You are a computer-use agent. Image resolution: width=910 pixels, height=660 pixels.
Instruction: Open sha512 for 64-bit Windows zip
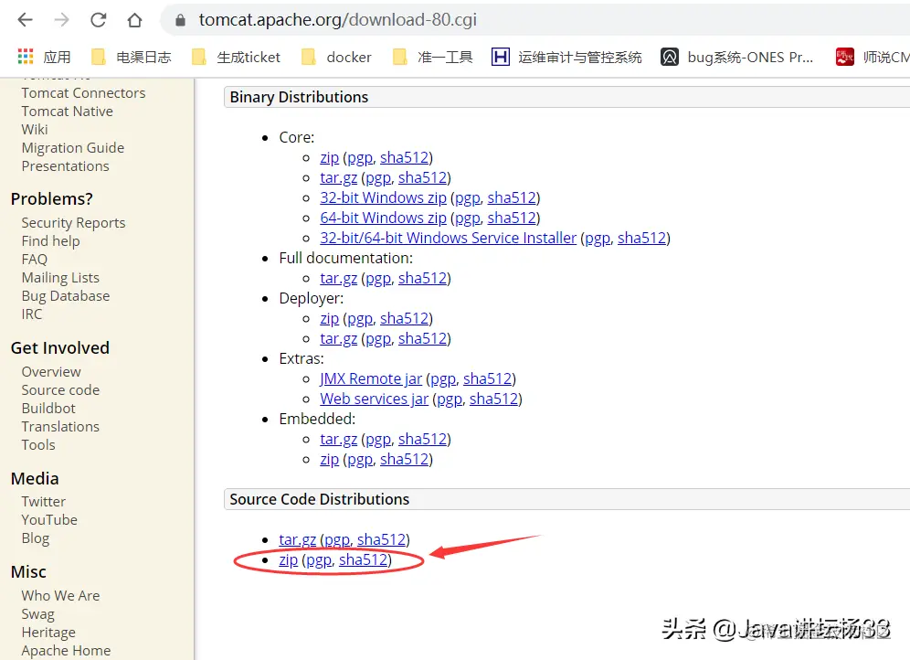tap(512, 218)
